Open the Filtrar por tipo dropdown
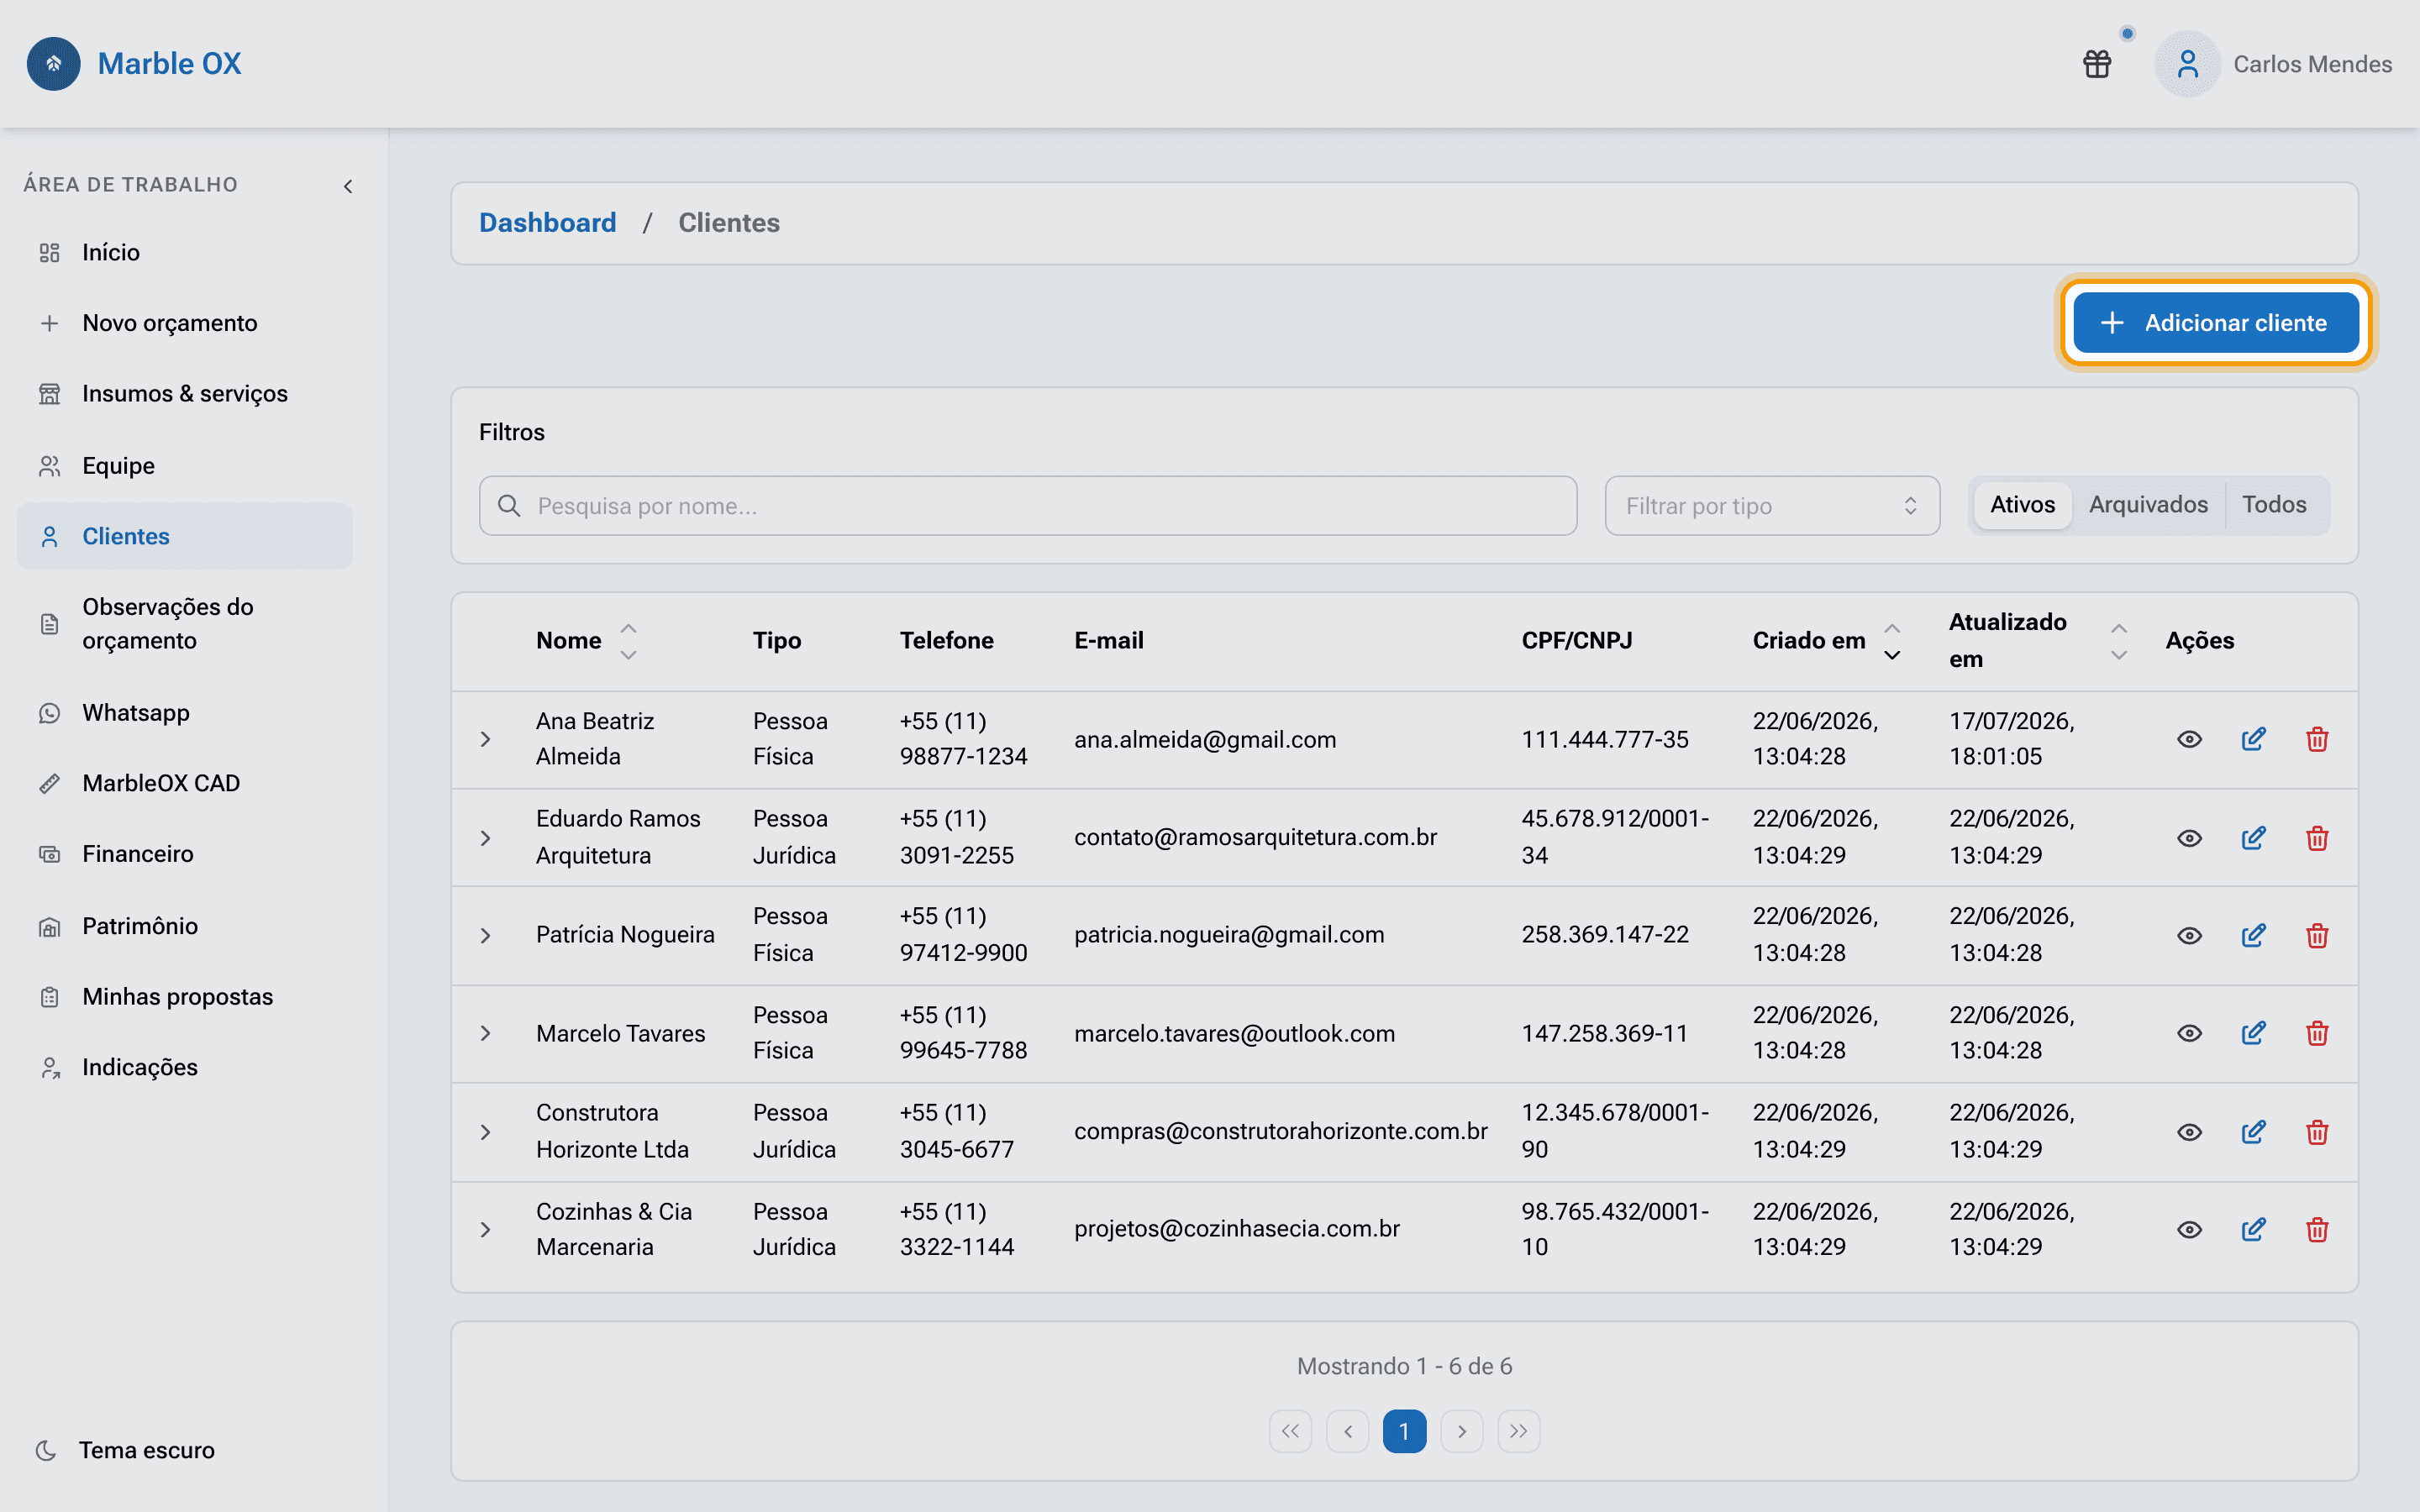The width and height of the screenshot is (2420, 1512). tap(1772, 506)
